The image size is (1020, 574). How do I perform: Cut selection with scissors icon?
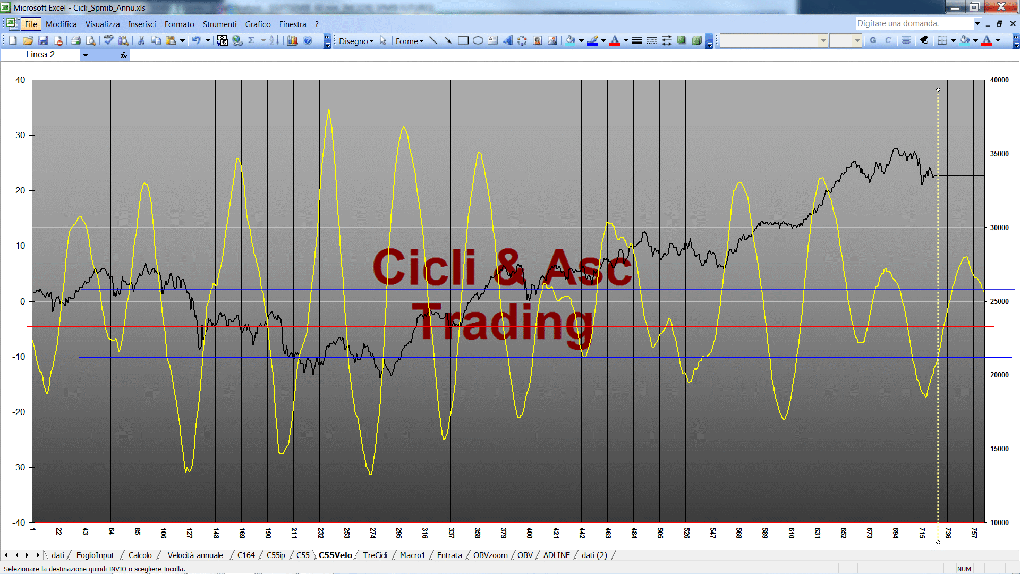(141, 40)
